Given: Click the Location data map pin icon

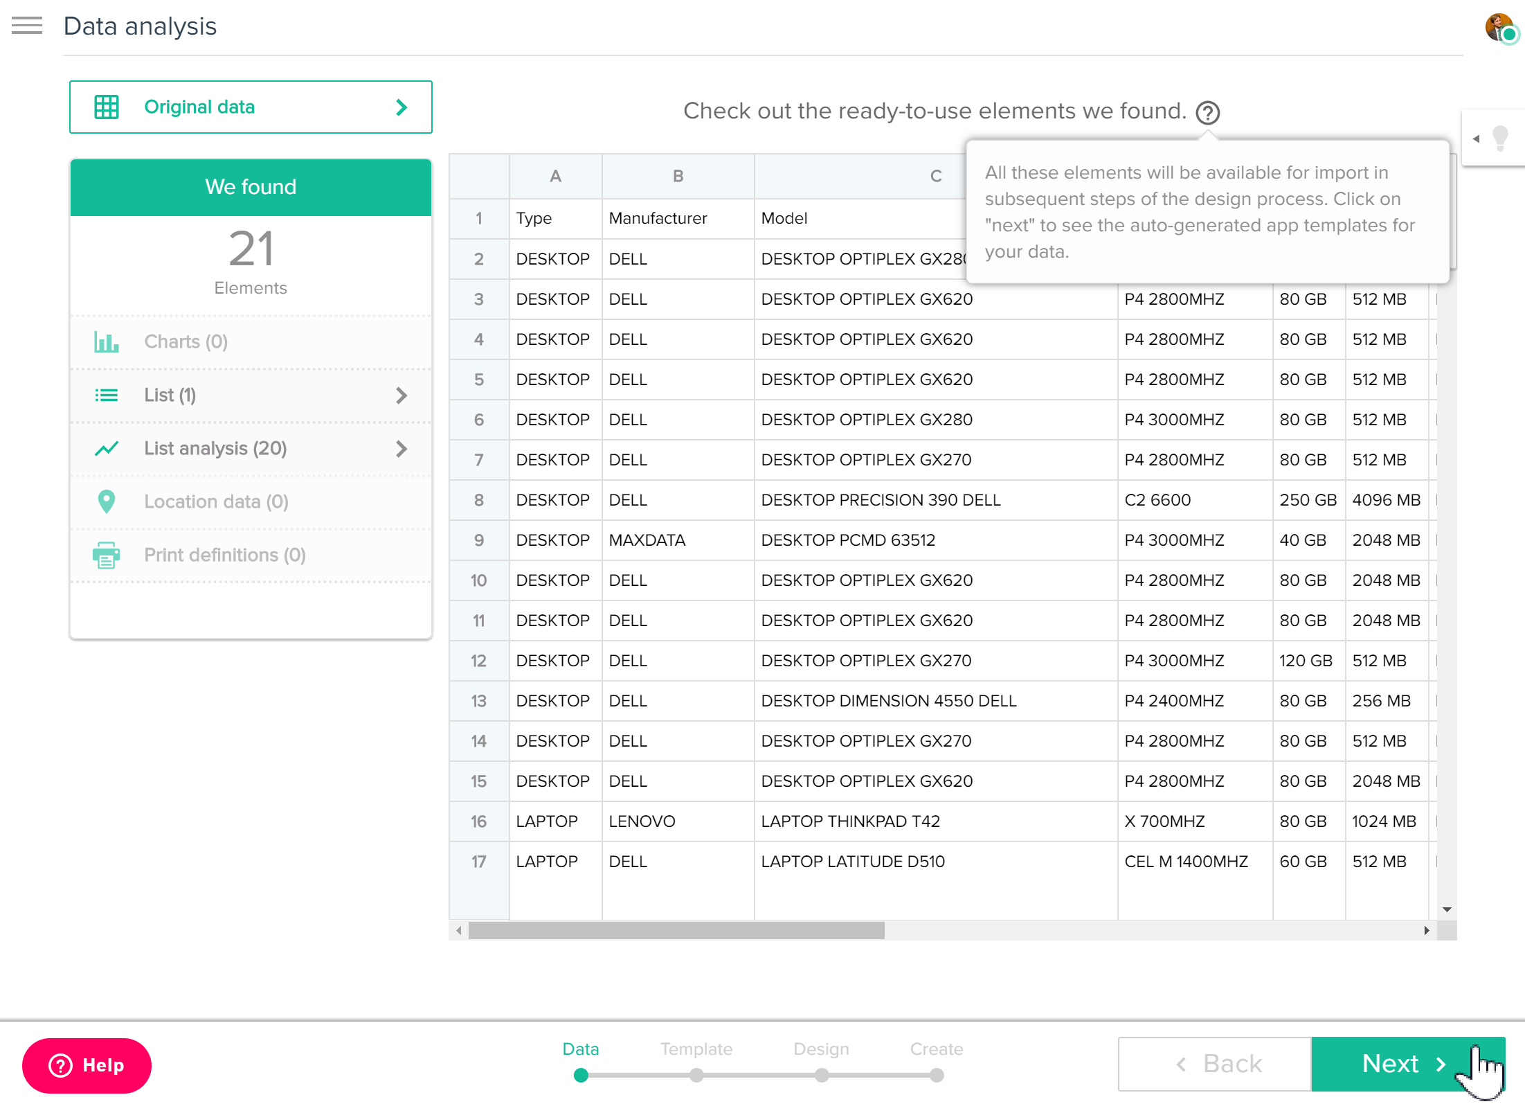Looking at the screenshot, I should [x=106, y=501].
